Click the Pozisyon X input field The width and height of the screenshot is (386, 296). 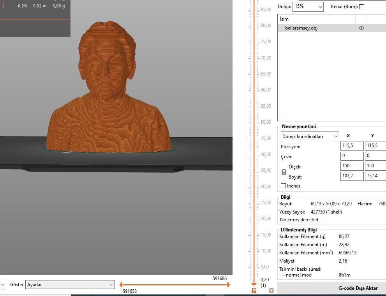pos(352,145)
